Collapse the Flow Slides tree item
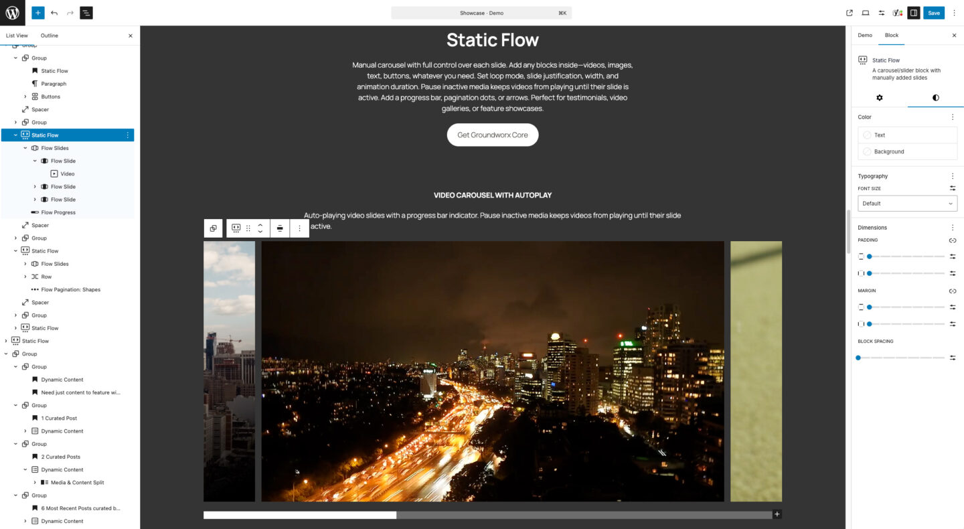964x529 pixels. point(26,148)
